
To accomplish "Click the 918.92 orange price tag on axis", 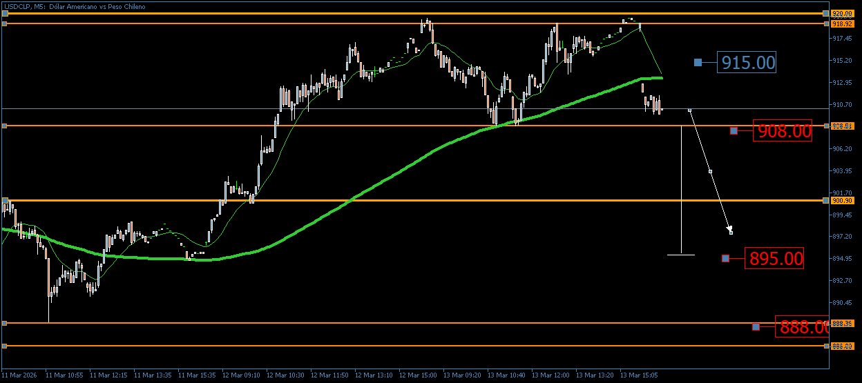I will 843,23.
